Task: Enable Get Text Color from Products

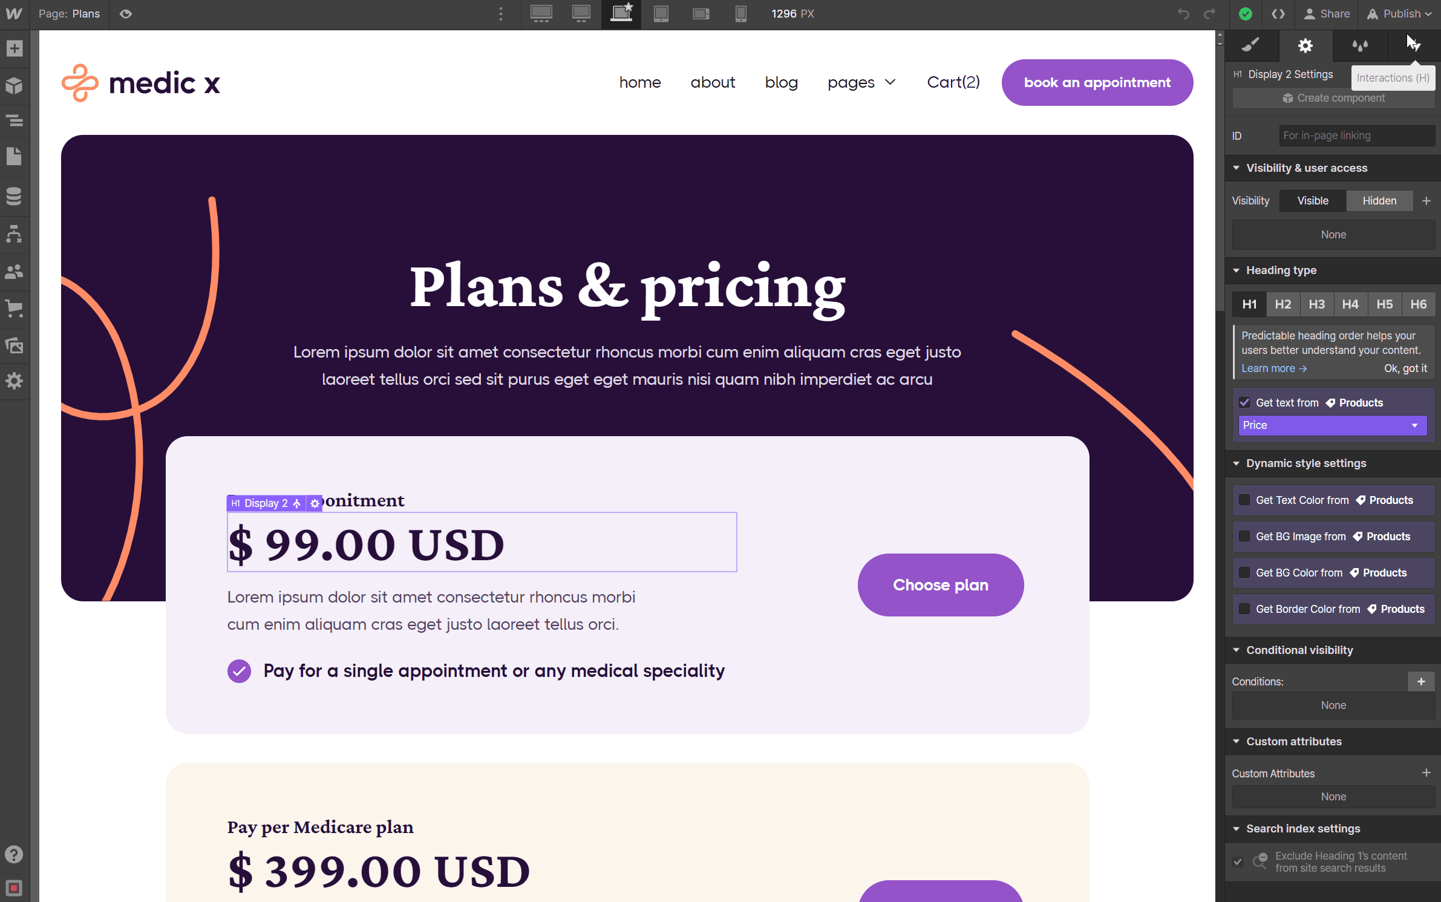Action: 1244,500
